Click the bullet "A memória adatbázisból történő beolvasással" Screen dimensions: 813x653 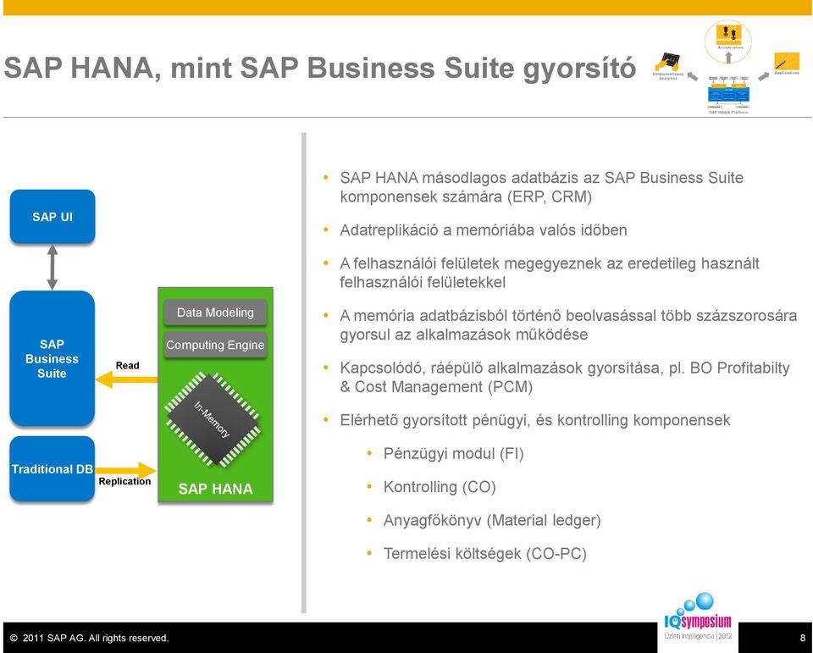568,324
